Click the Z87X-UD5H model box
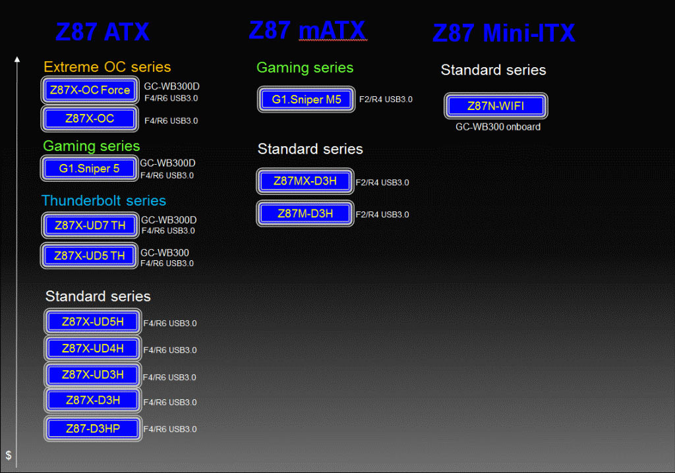 [93, 321]
